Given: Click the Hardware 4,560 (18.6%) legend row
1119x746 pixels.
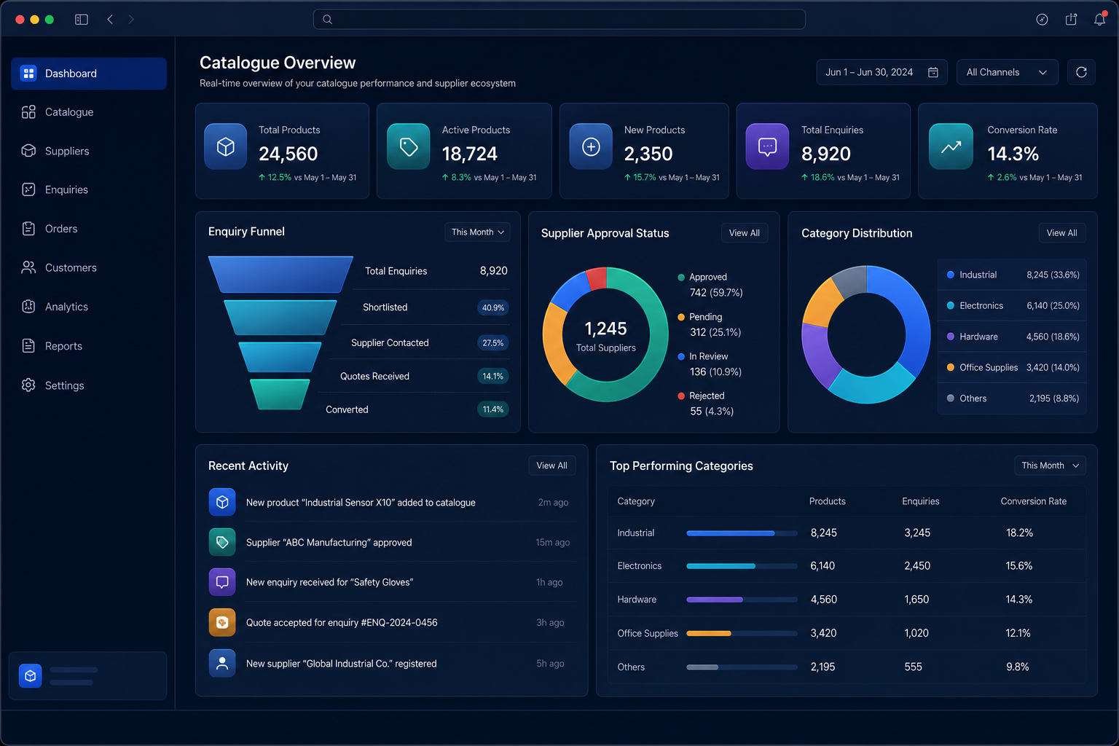Looking at the screenshot, I should tap(1013, 337).
